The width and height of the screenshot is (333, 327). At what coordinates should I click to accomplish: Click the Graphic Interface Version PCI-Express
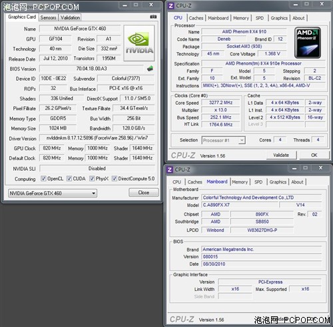270,282
